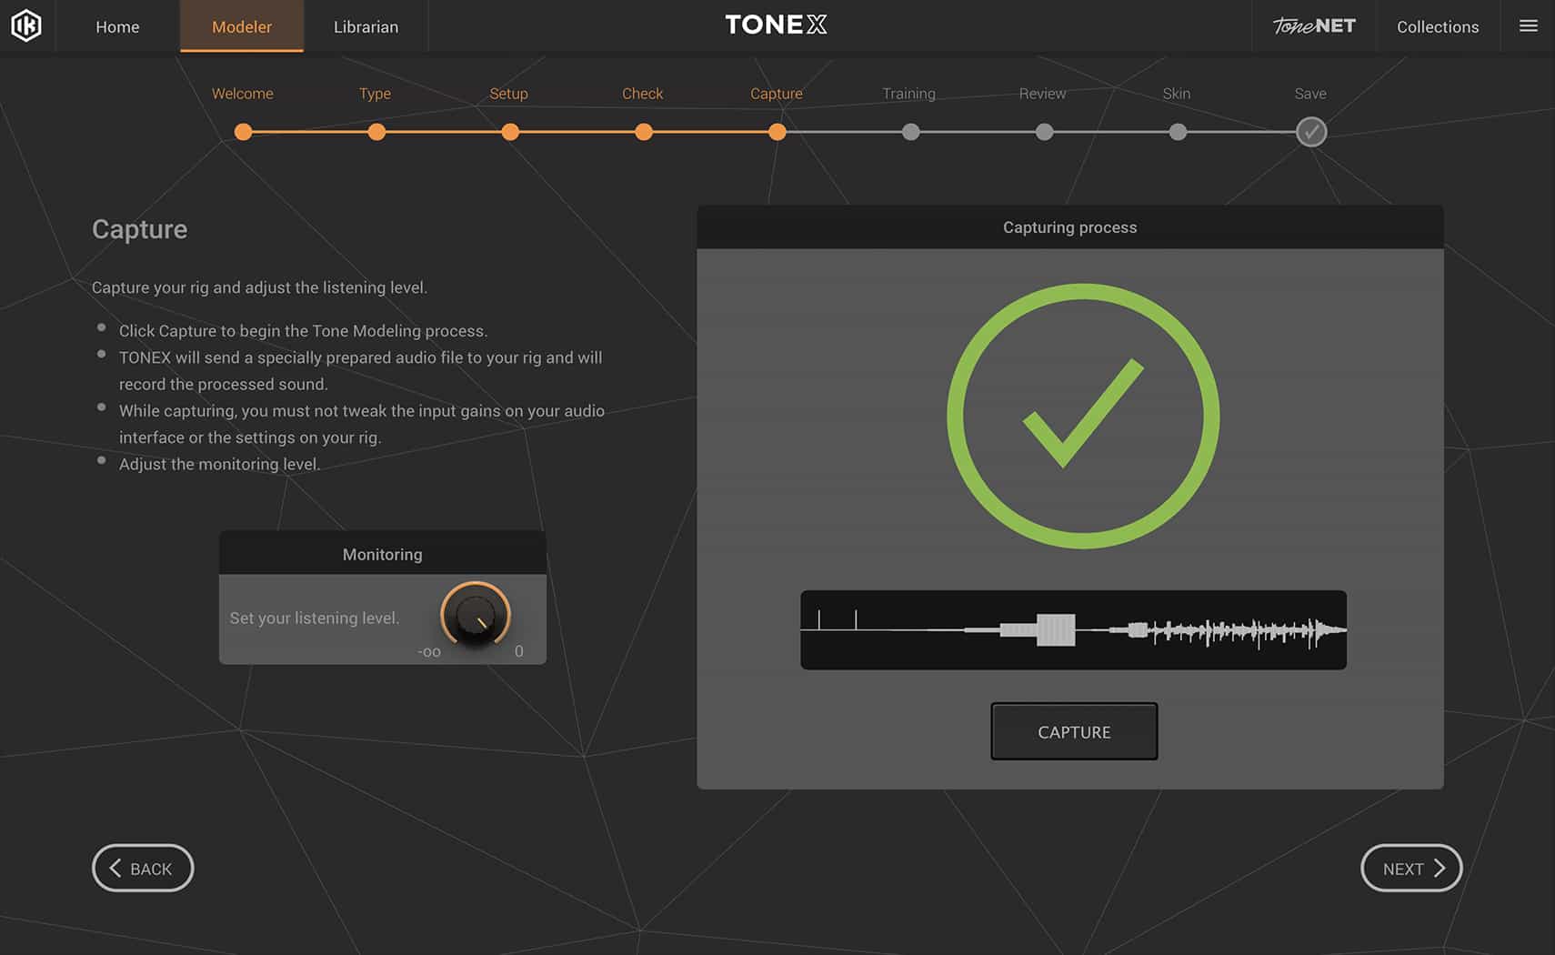1555x955 pixels.
Task: Click the NEXT button
Action: [x=1410, y=869]
